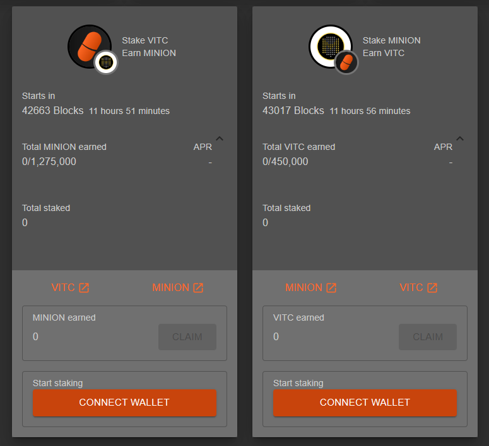Click the small MINION badge on the Stake VITC logo
Screen dimensions: 489x446
click(106, 62)
